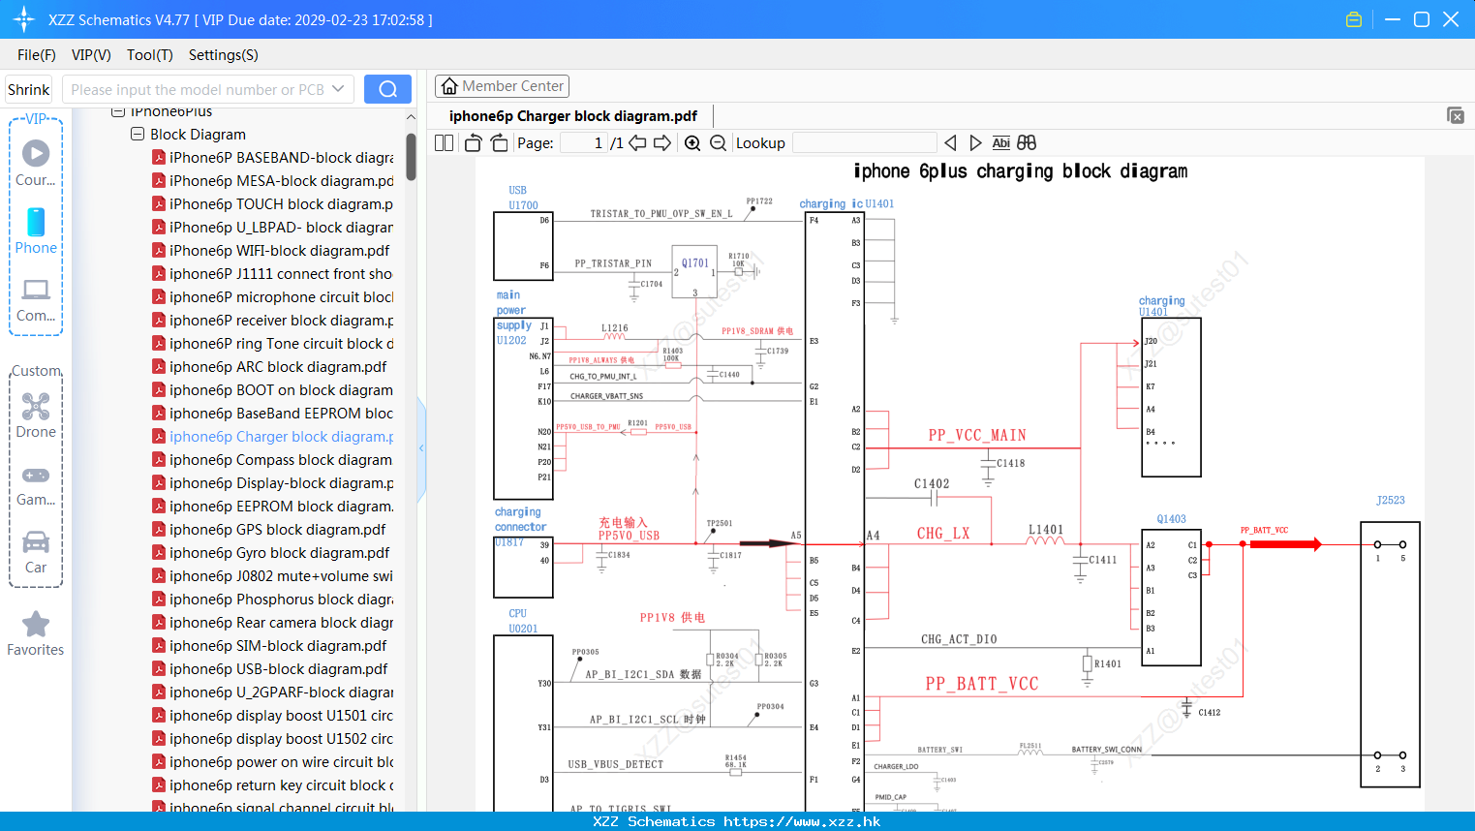Click the https://www.xzz.hk link in status bar
Image resolution: width=1475 pixels, height=831 pixels.
pyautogui.click(x=802, y=821)
